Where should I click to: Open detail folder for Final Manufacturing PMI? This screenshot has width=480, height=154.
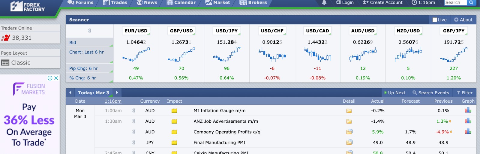349,142
